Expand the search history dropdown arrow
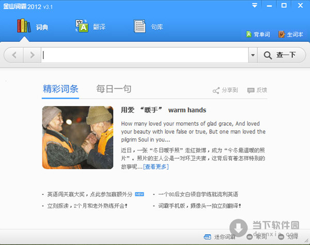Screen dimensions: 310x245 (253, 55)
